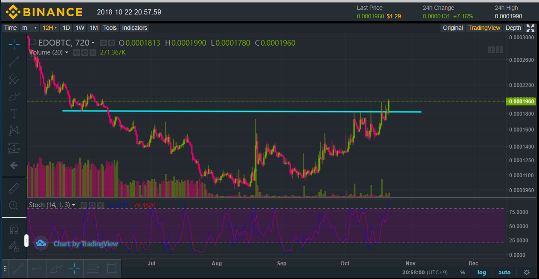Click the Indicators button
The height and width of the screenshot is (279, 539).
[x=134, y=28]
